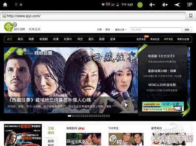
Task: Select the second carousel indicator
Action: tap(74, 116)
